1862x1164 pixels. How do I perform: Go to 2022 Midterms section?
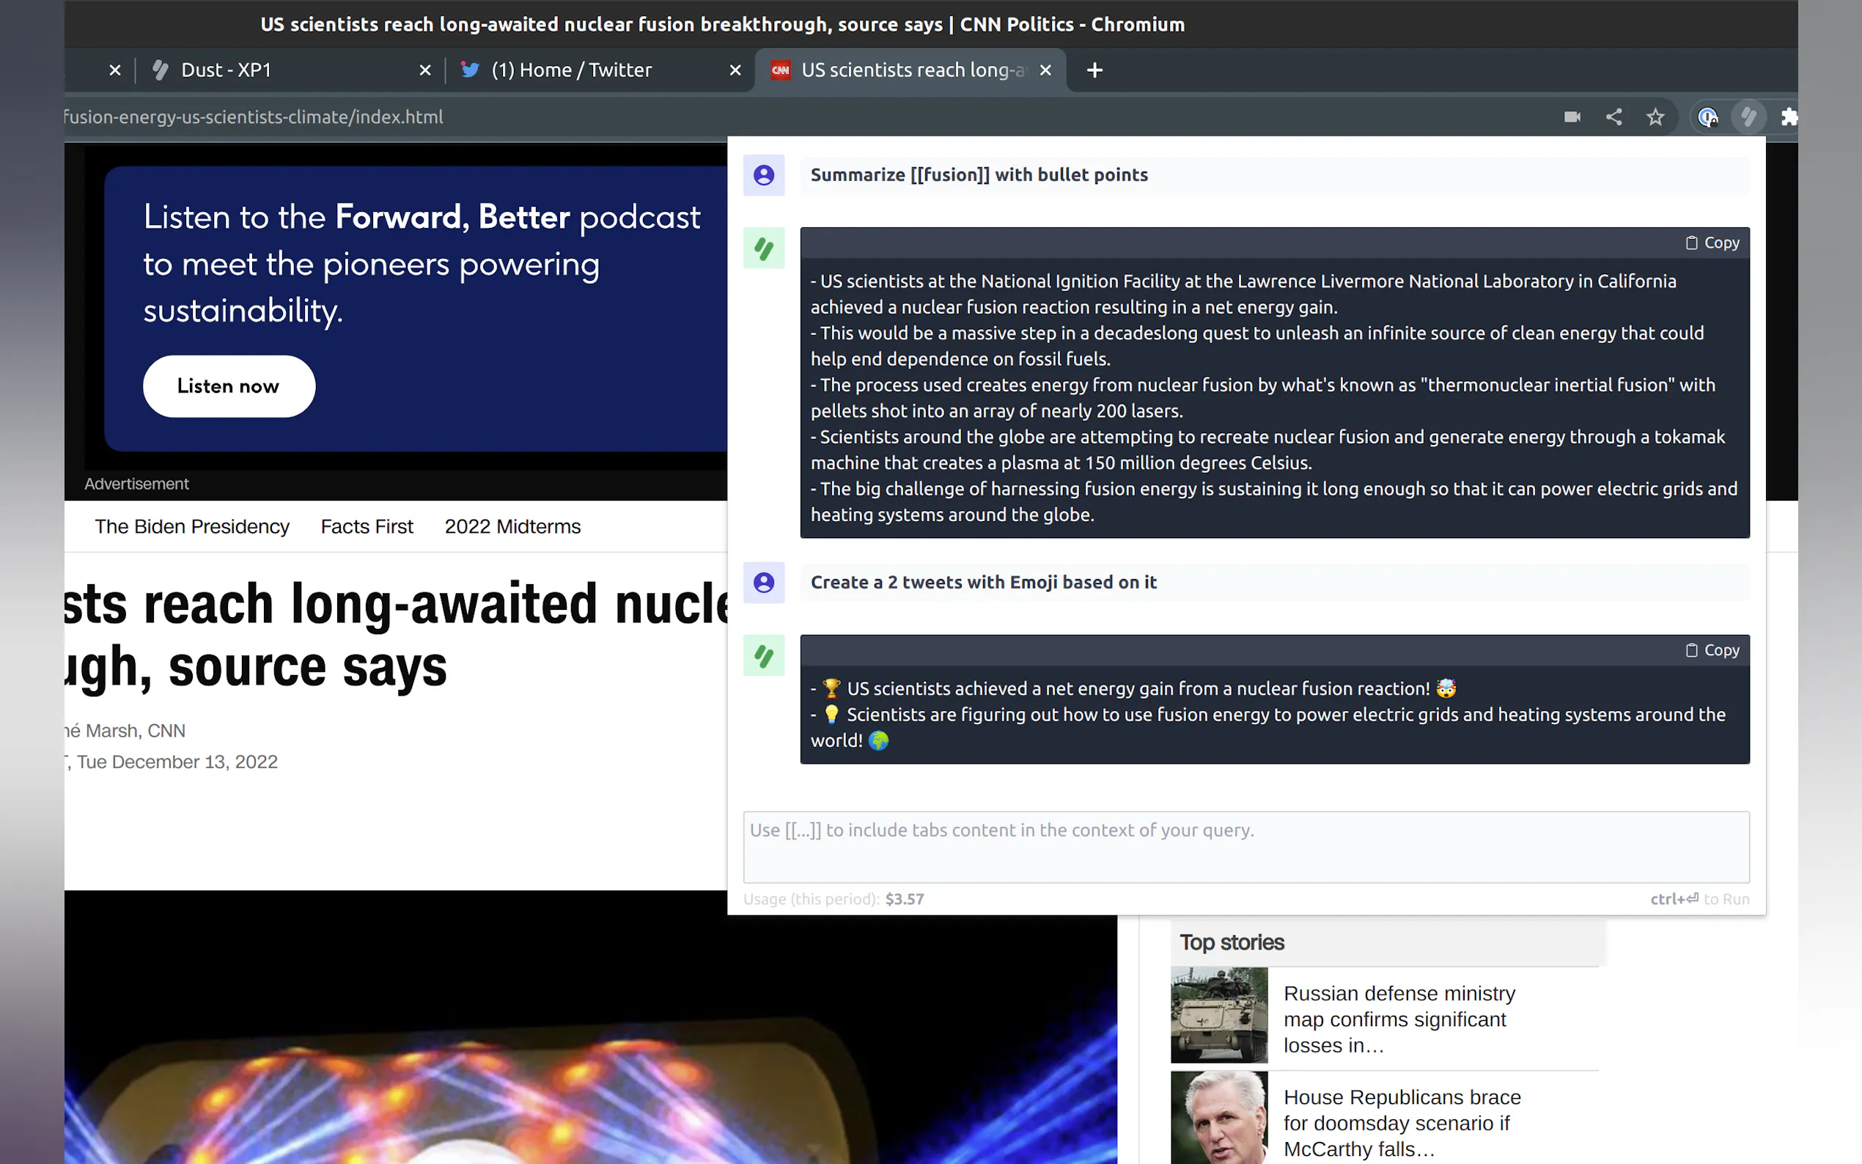tap(512, 526)
